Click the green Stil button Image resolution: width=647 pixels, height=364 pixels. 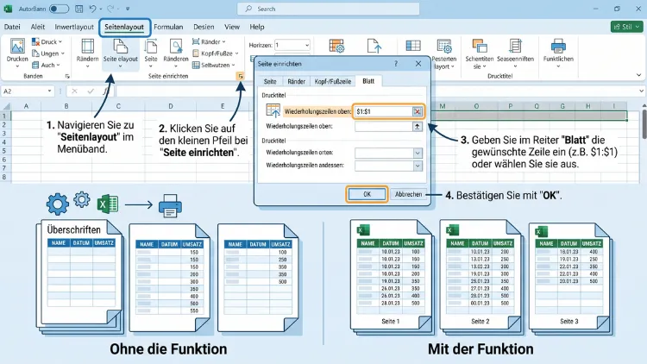[626, 27]
